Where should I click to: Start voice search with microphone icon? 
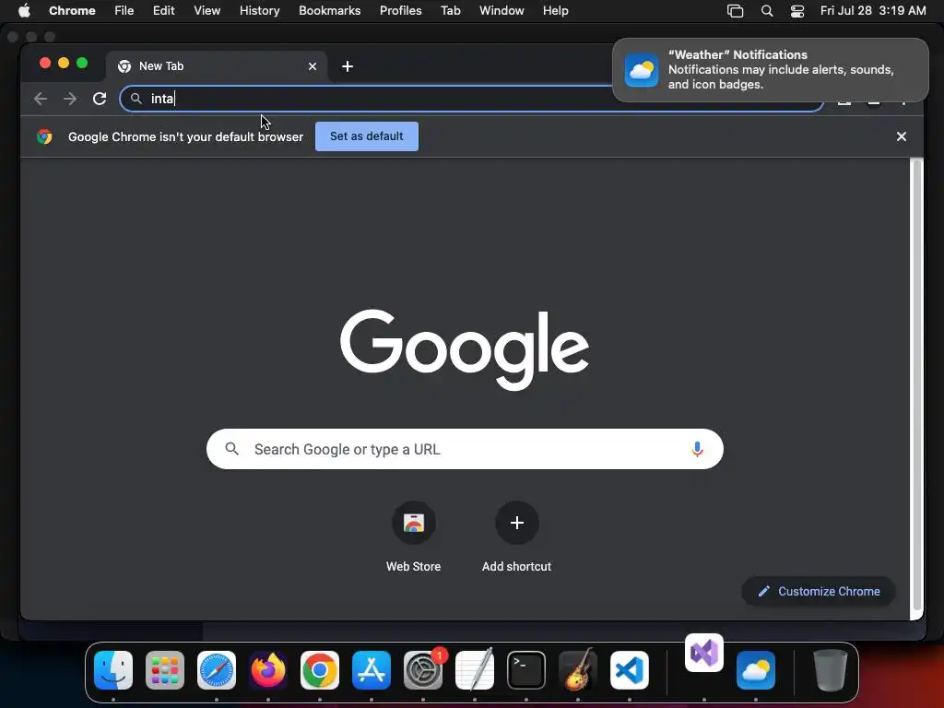(697, 449)
